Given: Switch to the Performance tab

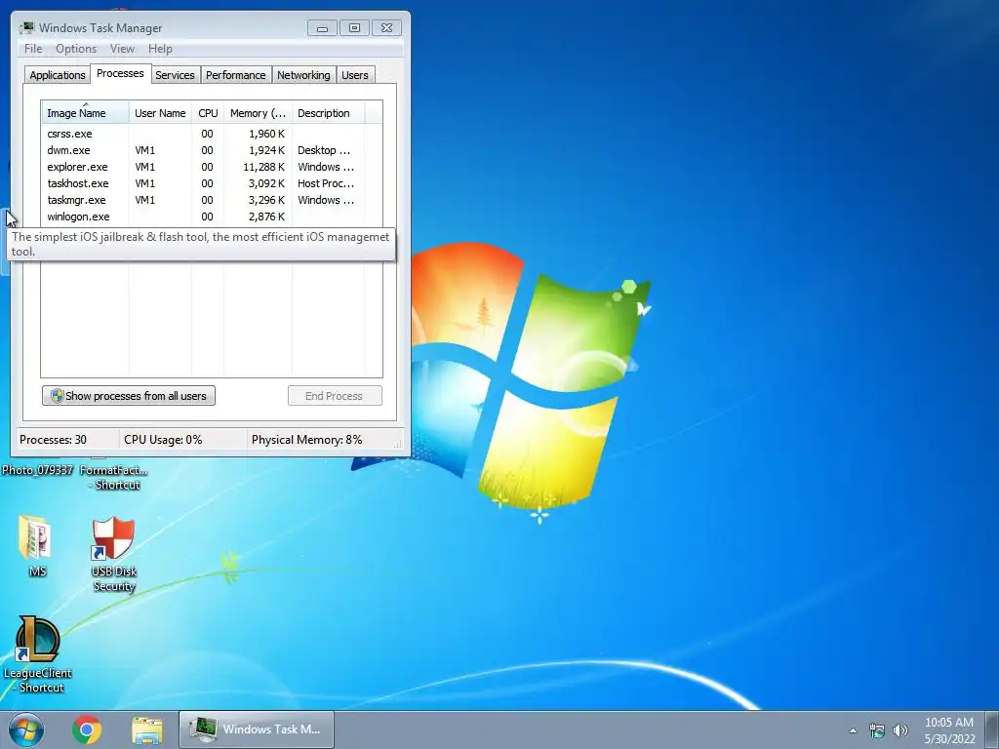Looking at the screenshot, I should [x=236, y=75].
